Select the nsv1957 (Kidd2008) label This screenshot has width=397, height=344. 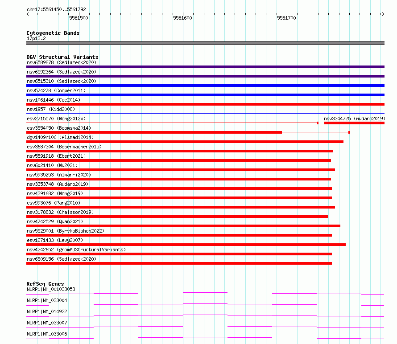tap(51, 109)
